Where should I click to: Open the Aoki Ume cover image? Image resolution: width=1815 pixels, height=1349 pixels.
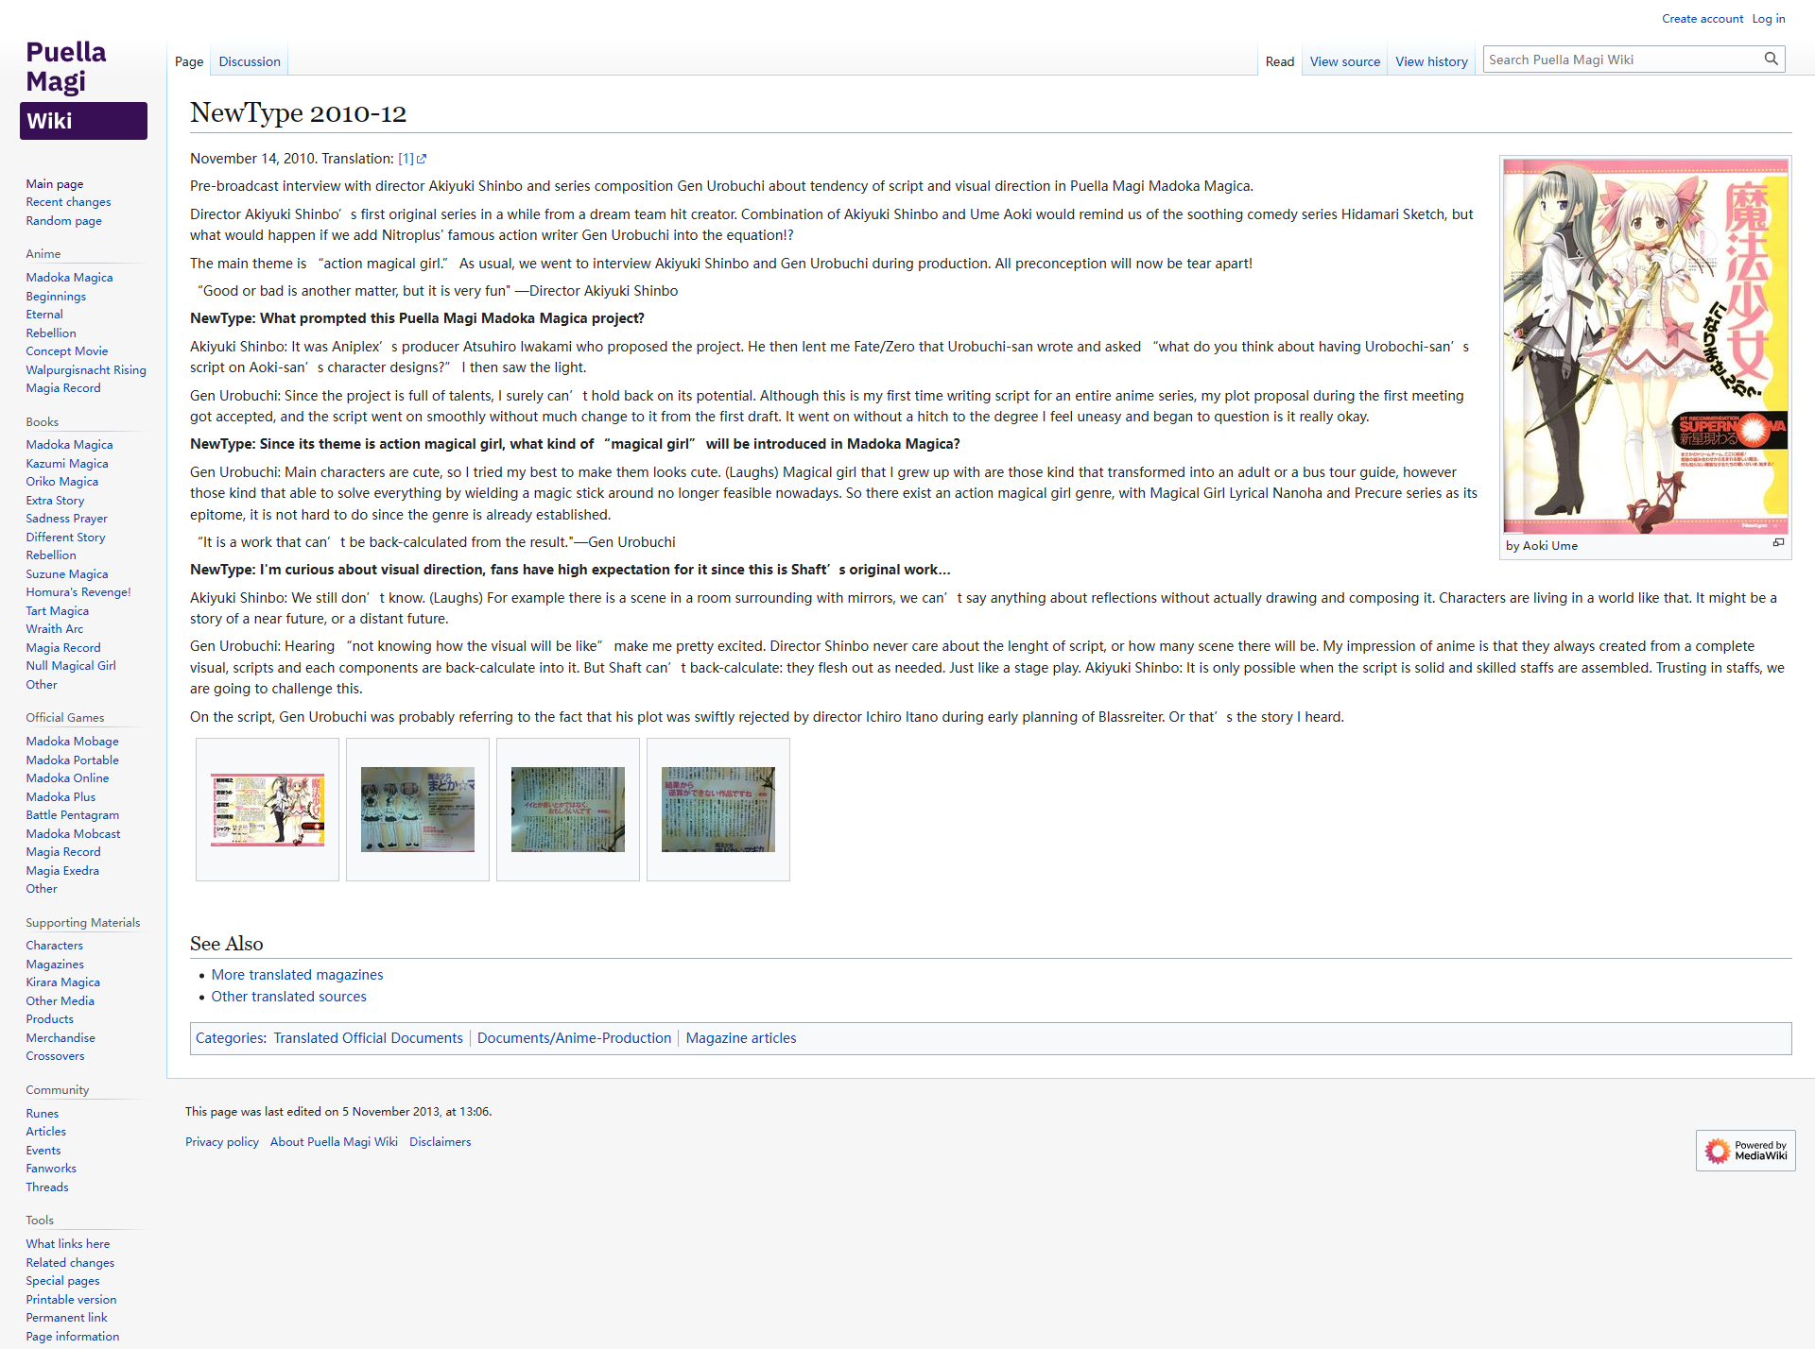(x=1645, y=346)
